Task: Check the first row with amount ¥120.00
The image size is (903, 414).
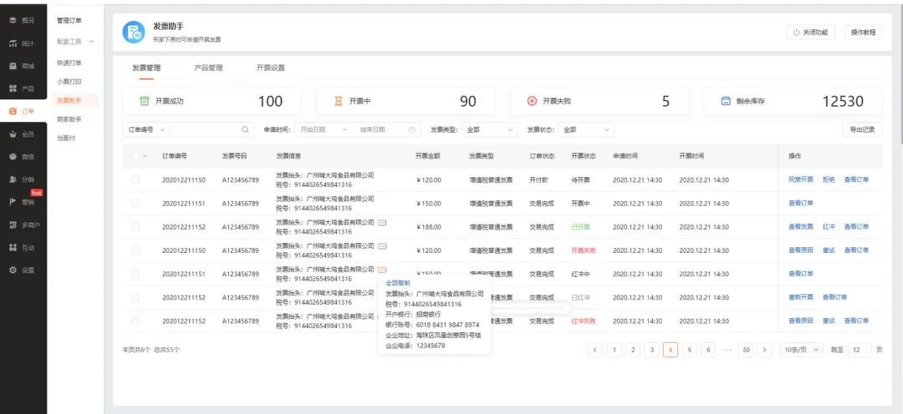Action: coord(136,179)
